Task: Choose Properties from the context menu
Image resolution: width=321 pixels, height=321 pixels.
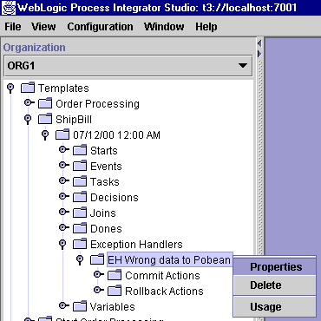Action: click(x=275, y=266)
